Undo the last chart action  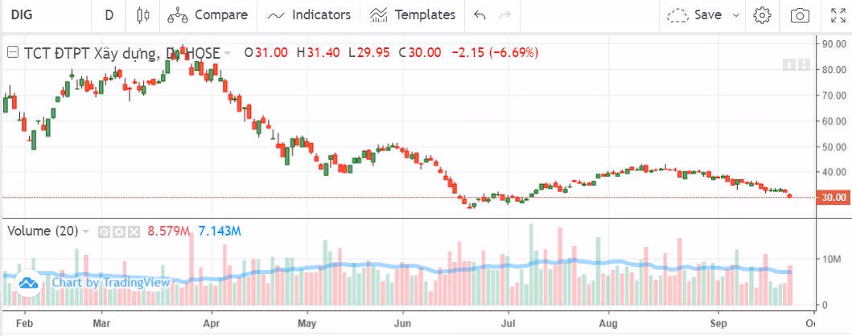click(480, 14)
